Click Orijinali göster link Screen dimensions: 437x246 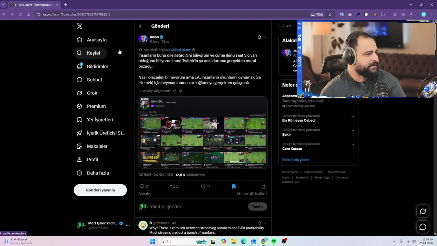[181, 50]
